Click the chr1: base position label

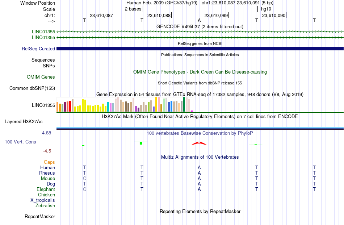50,15
